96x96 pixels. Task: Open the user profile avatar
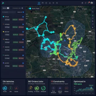coord(92,3)
